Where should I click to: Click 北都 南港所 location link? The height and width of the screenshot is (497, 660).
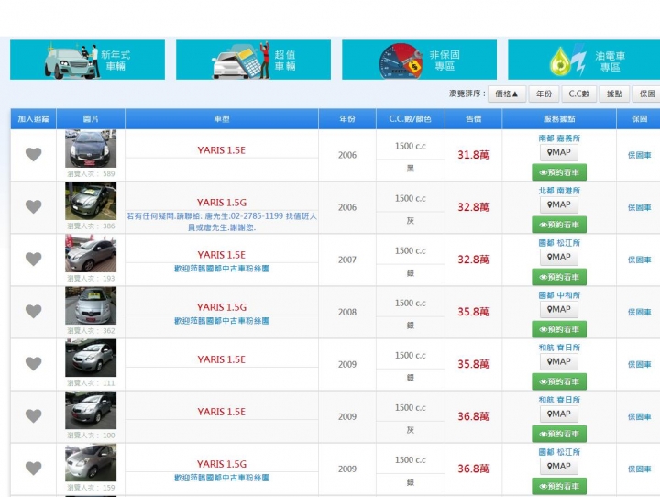tap(559, 191)
